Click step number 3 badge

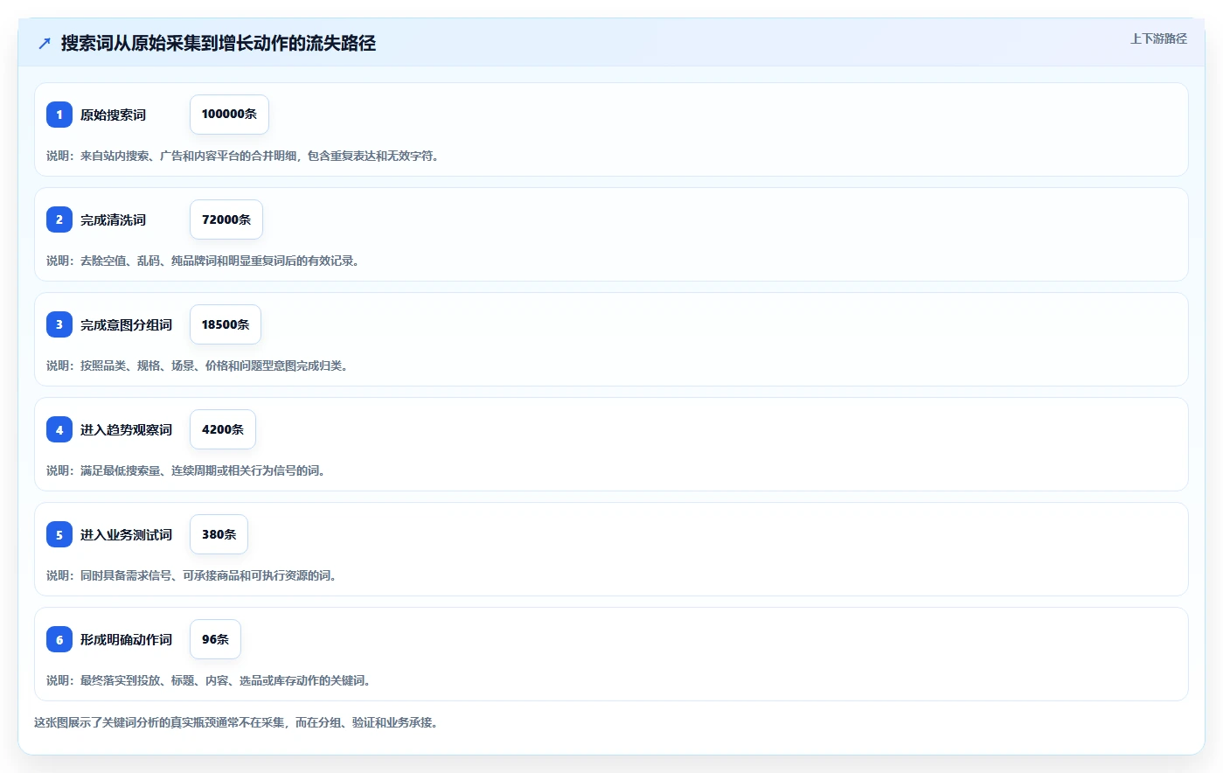[59, 324]
